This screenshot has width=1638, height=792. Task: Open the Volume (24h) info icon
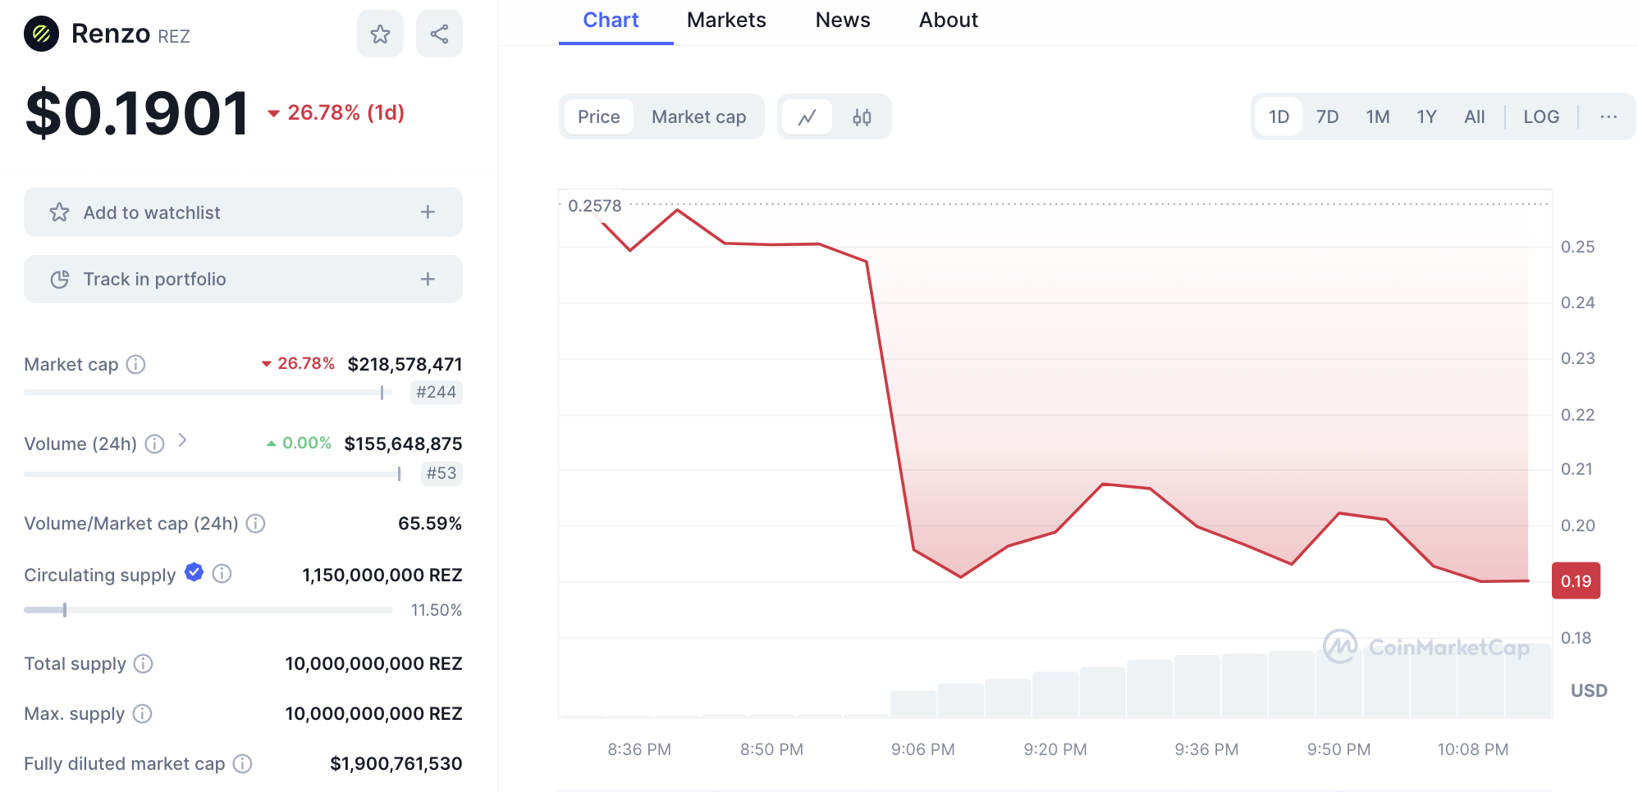(x=155, y=444)
